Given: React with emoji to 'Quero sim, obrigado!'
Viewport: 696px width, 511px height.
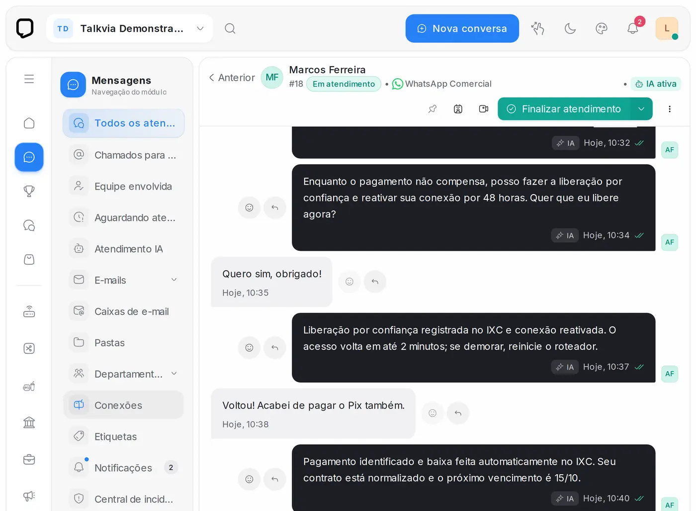Looking at the screenshot, I should coord(349,282).
